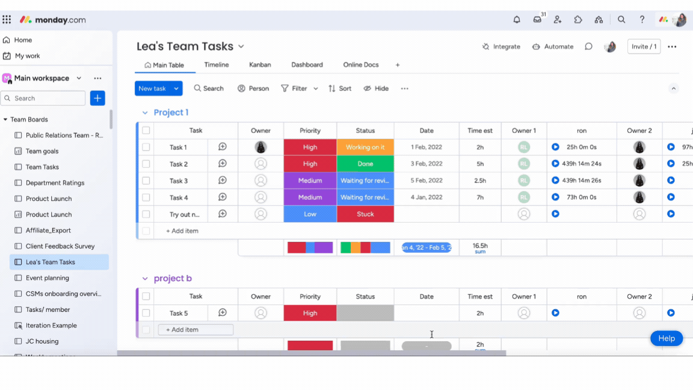Screen dimensions: 693x390
Task: Open workspace three-dot options menu
Action: point(97,78)
